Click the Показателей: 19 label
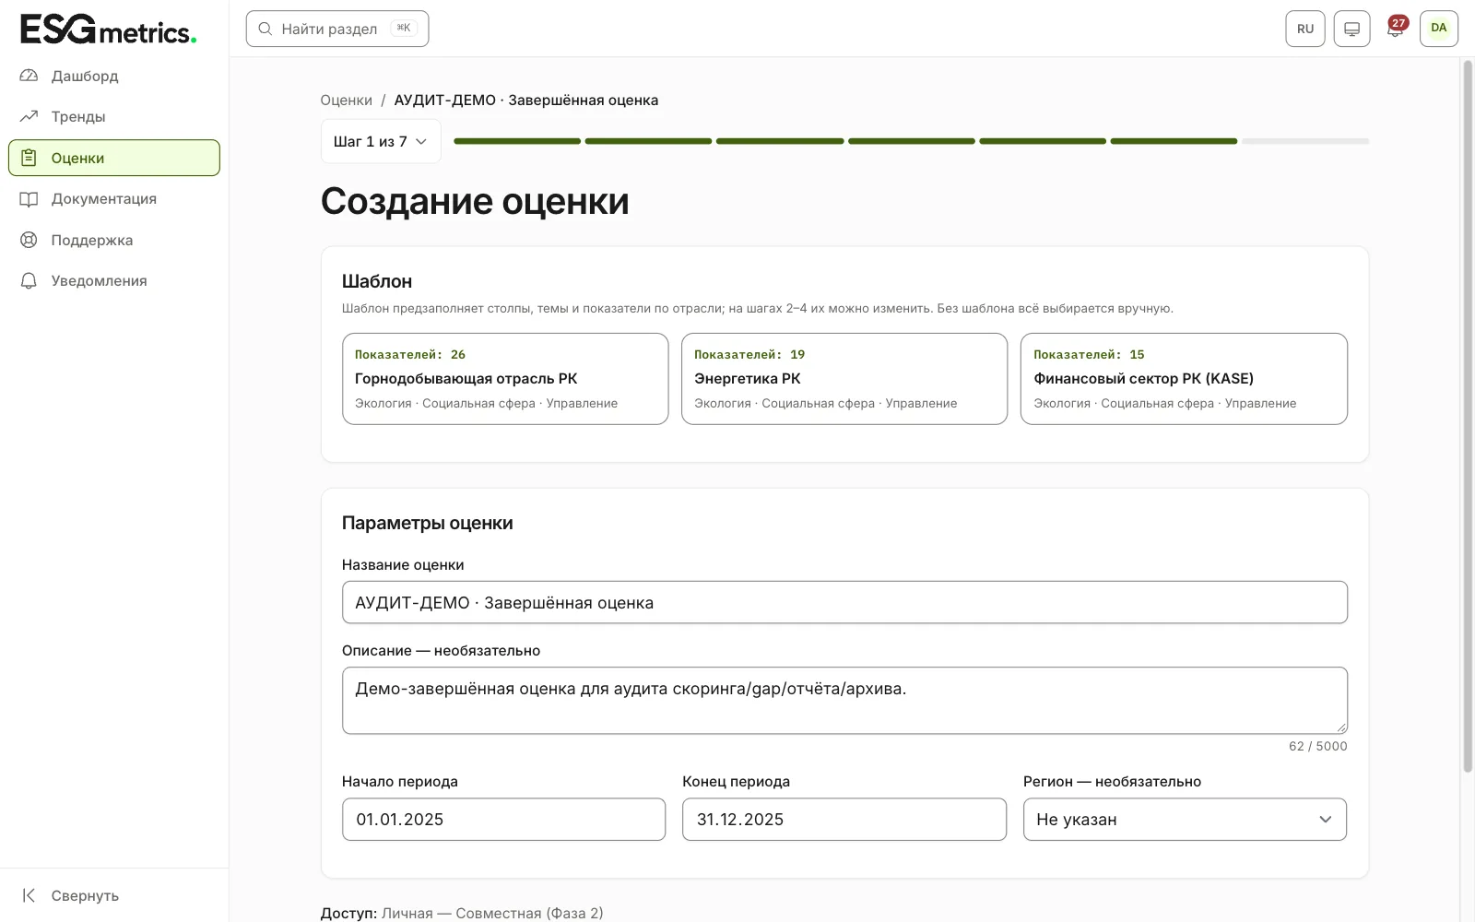The width and height of the screenshot is (1475, 922). point(749,355)
